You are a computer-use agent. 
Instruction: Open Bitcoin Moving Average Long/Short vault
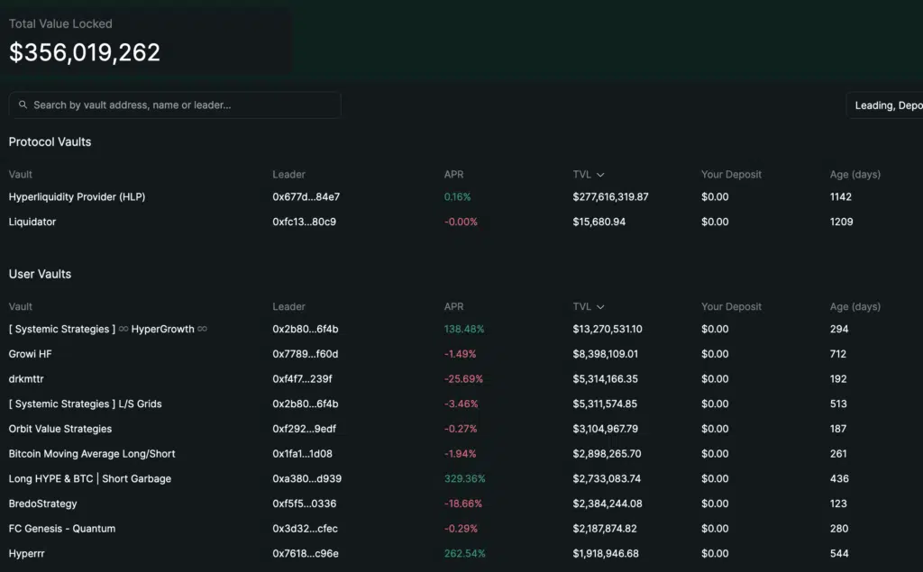click(x=461, y=454)
